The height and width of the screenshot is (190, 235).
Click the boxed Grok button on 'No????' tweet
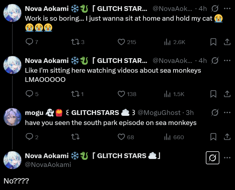213,158
